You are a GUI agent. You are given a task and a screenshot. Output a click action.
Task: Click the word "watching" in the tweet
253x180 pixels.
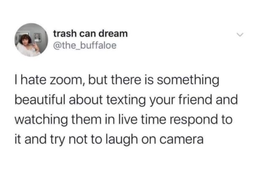point(41,120)
